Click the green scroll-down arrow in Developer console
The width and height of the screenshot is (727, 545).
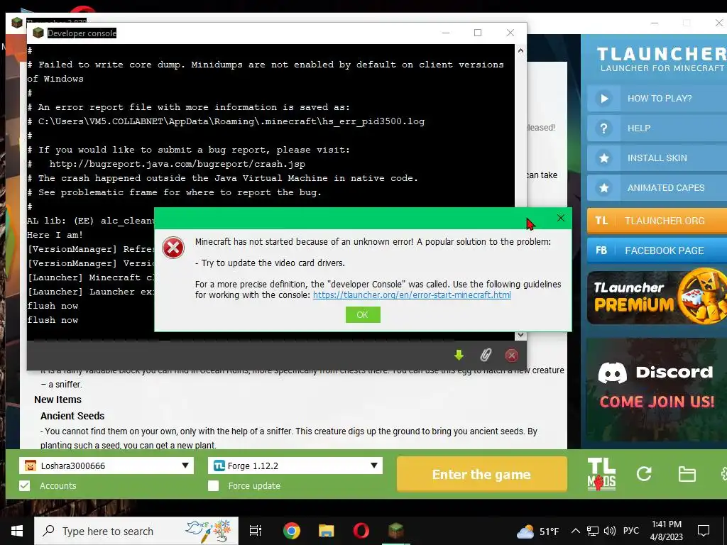click(459, 355)
